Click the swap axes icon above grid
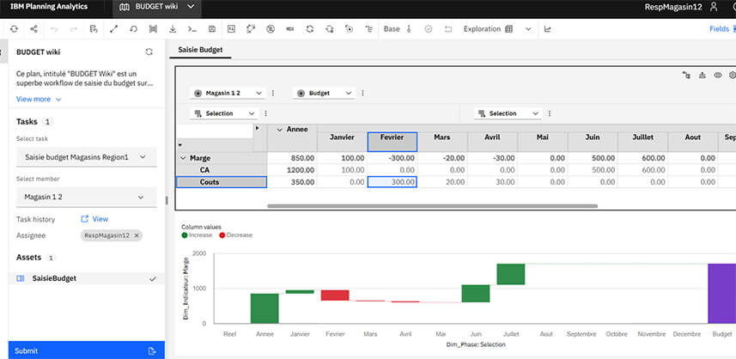 687,75
